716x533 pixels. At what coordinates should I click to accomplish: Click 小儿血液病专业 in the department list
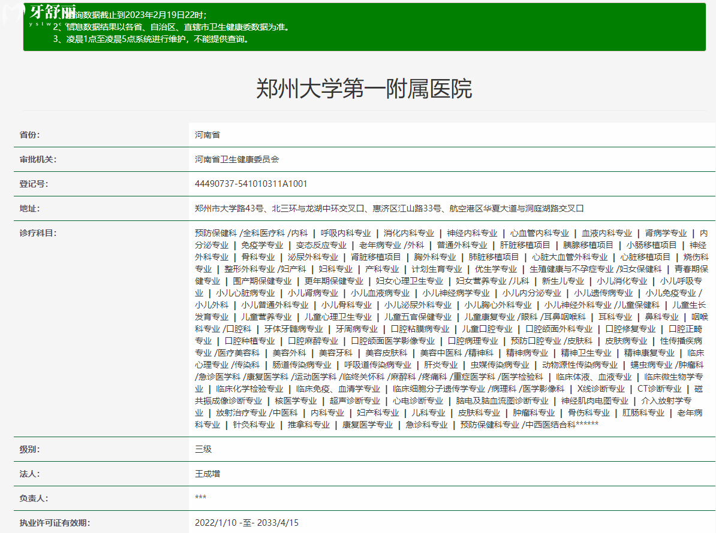point(380,293)
